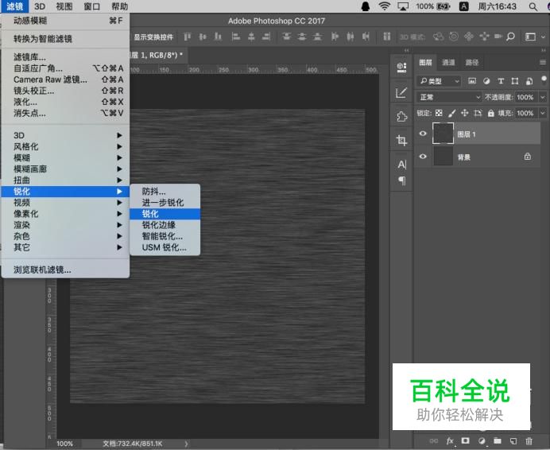Image resolution: width=550 pixels, height=450 pixels.
Task: Filter layers by smart object icon
Action: tap(529, 81)
